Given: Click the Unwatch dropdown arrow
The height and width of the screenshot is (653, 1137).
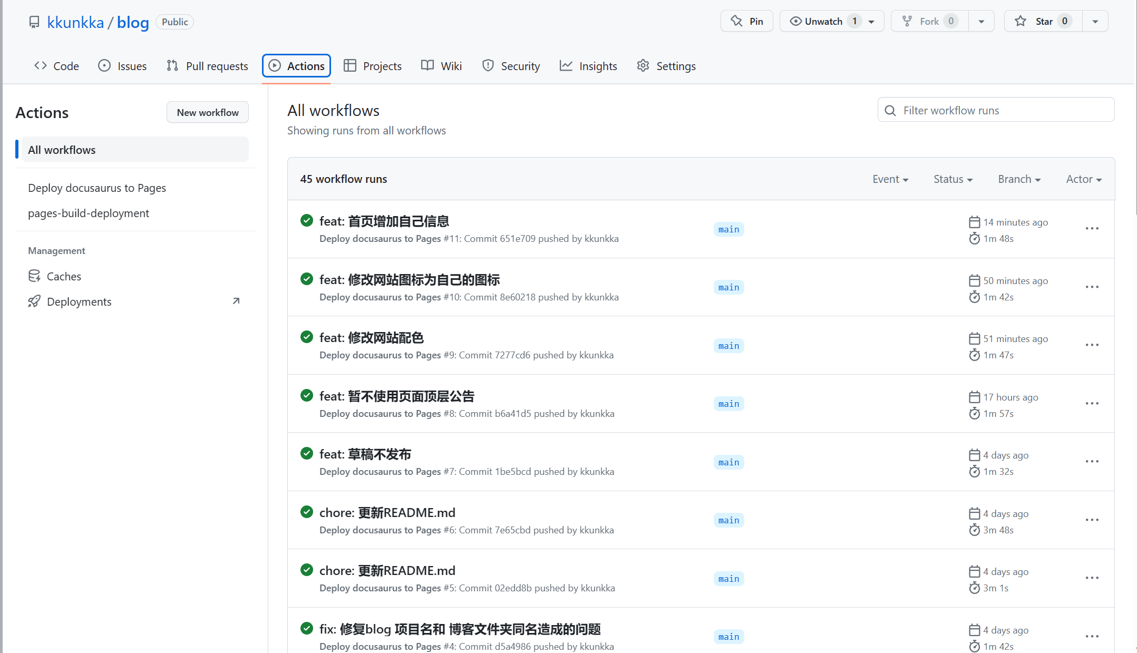Looking at the screenshot, I should tap(874, 21).
